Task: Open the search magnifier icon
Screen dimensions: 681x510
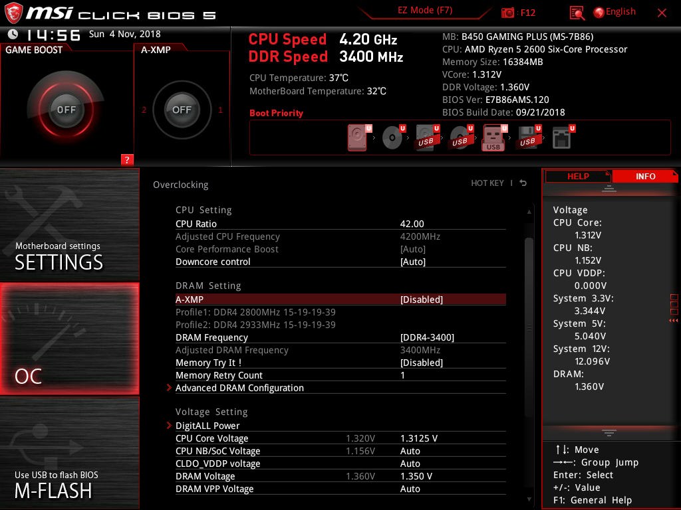Action: click(x=577, y=13)
